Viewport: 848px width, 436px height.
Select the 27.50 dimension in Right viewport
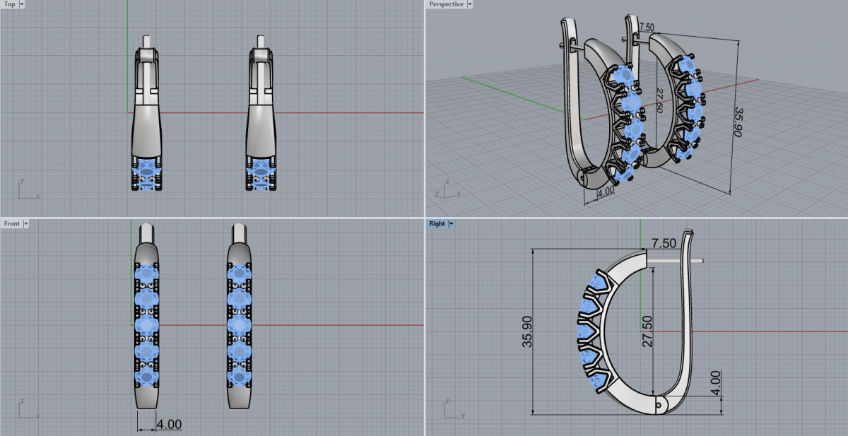click(x=647, y=331)
